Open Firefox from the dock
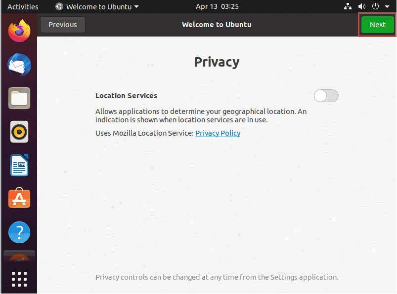Viewport: 397px width, 294px height. (x=19, y=31)
